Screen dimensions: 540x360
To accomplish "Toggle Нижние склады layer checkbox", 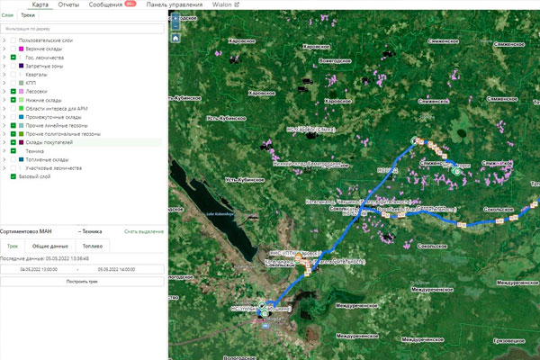I will [13, 100].
